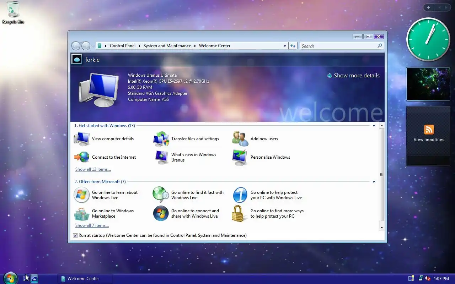The width and height of the screenshot is (455, 284).
Task: Select What's new in Windows Uranus icon
Action: (x=161, y=157)
